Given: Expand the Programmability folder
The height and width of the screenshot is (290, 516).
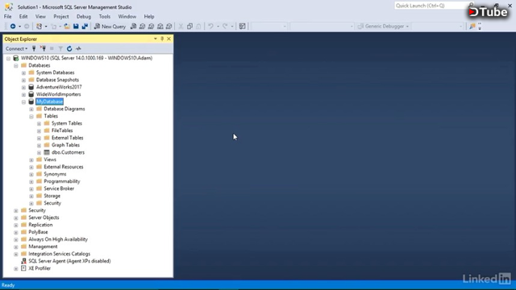Looking at the screenshot, I should coord(31,182).
